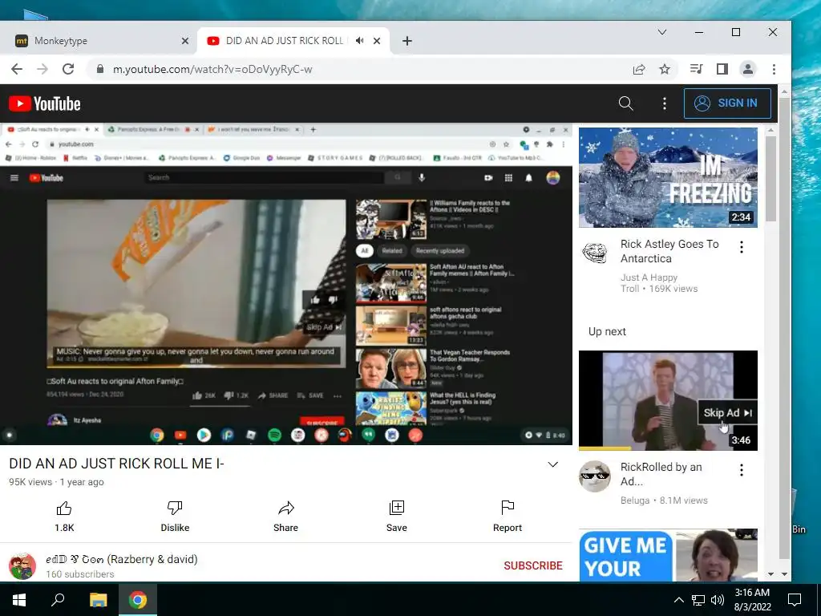Save the video to a playlist

[x=396, y=508]
